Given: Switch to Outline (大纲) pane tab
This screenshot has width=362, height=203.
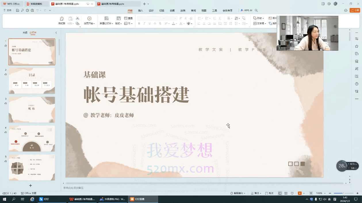Looking at the screenshot, I should pyautogui.click(x=25, y=33).
